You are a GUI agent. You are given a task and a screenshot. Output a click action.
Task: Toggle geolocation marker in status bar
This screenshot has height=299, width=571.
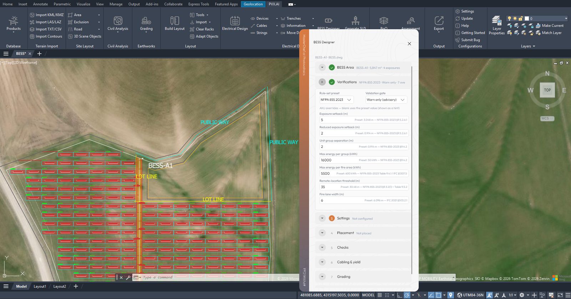tap(451, 295)
